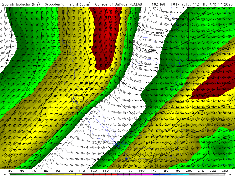Select the dark blue swatch starting at 170
This screenshot has height=176, width=235.
pyautogui.click(x=156, y=175)
